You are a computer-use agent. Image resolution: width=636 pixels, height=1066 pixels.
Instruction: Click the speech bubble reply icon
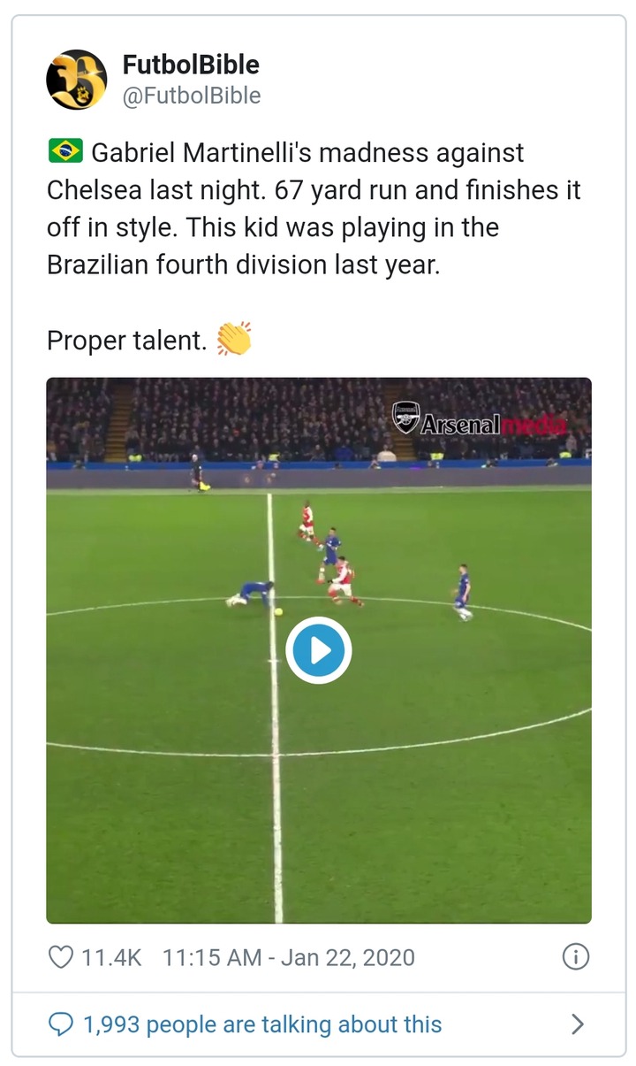[60, 1024]
